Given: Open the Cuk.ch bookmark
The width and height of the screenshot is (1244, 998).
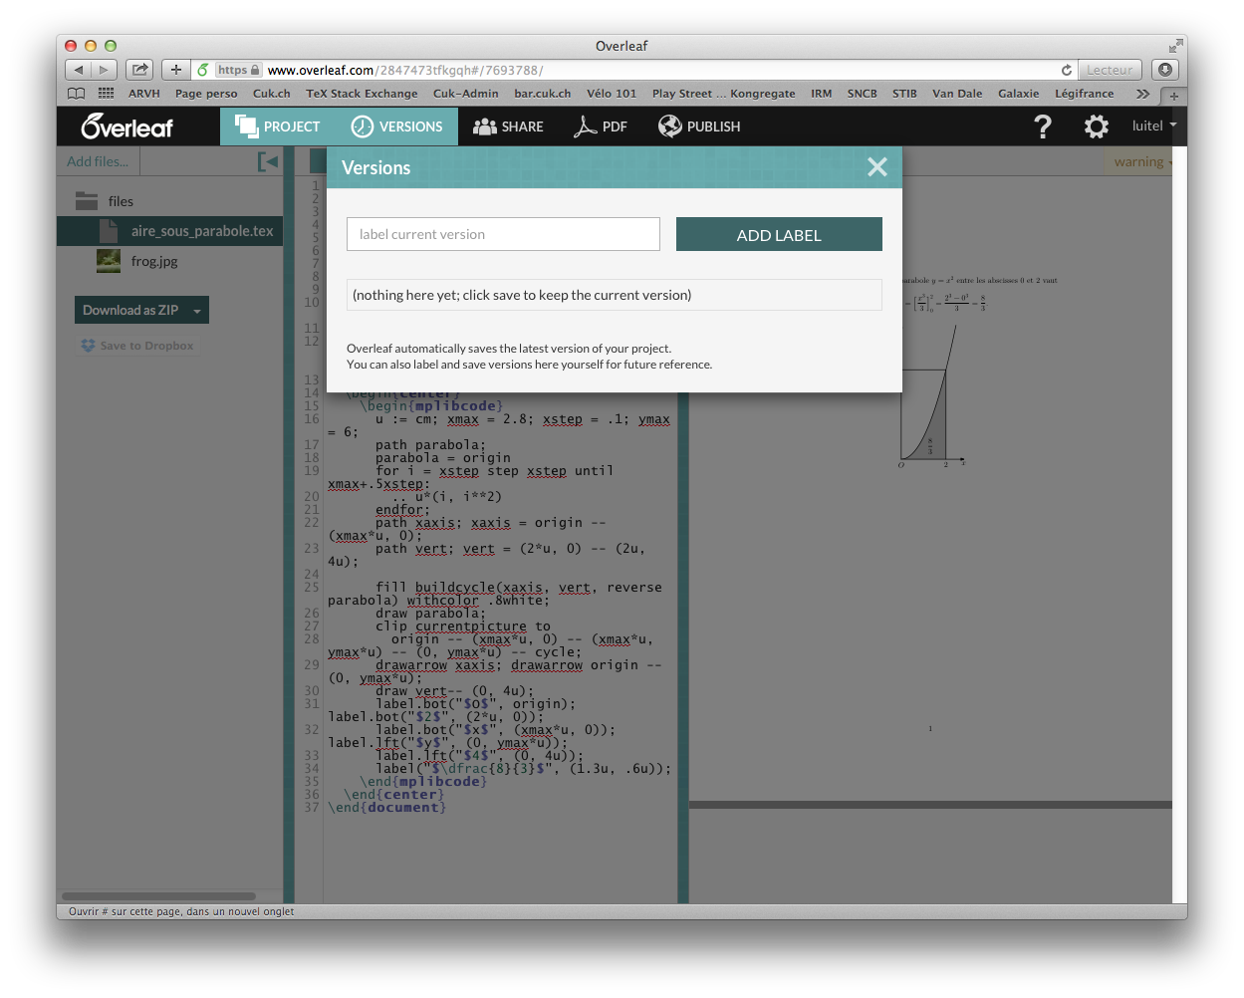Looking at the screenshot, I should click(272, 94).
